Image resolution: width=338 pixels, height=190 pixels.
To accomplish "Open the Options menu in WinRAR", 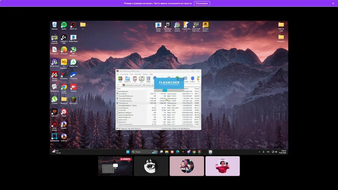I will pyautogui.click(x=145, y=74).
